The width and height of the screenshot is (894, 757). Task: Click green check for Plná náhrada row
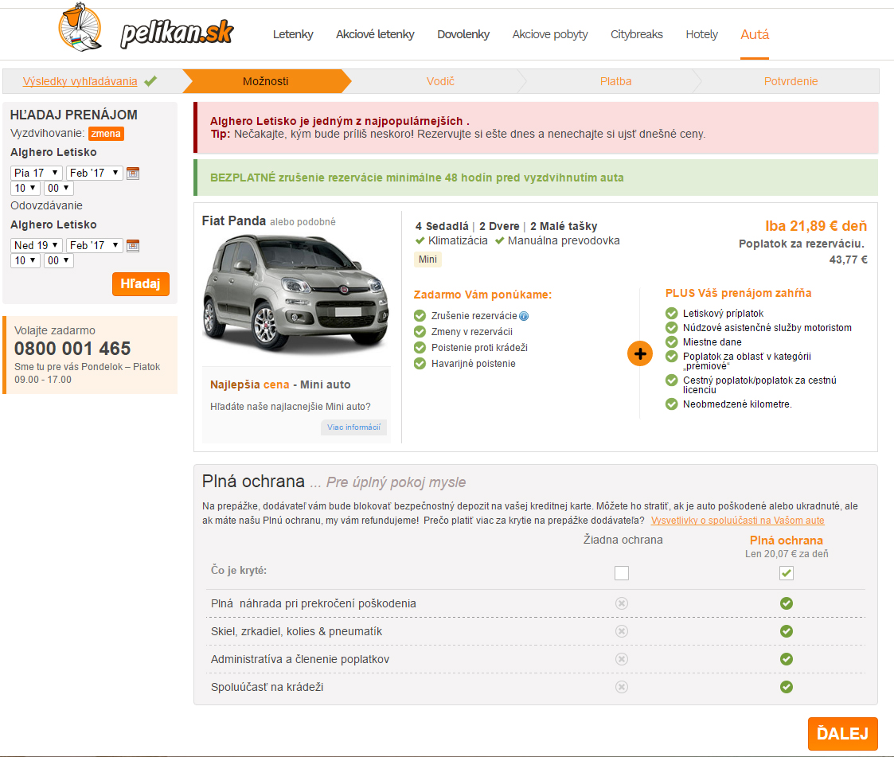pos(787,603)
